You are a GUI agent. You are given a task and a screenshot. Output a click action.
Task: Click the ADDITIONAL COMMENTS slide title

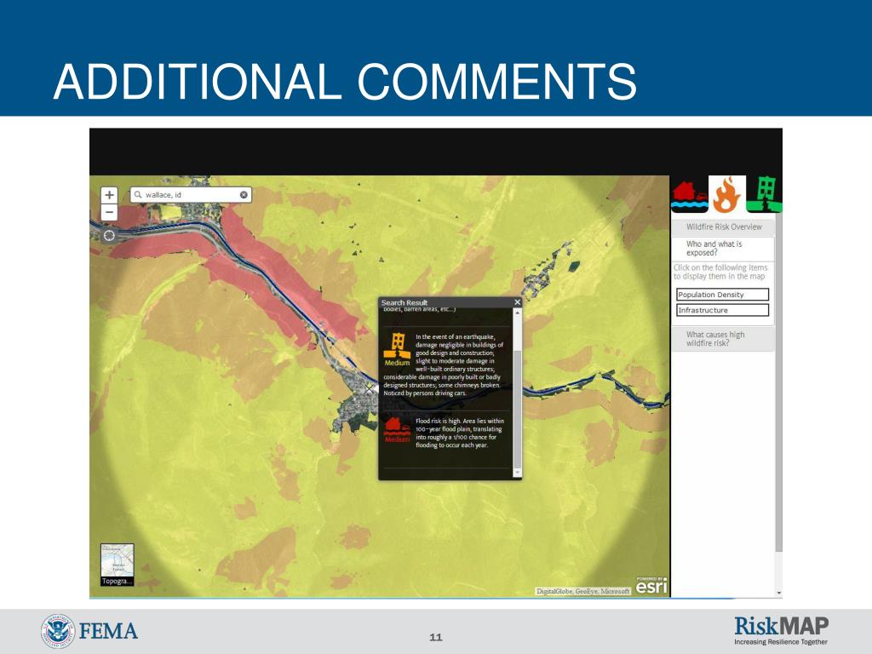[x=345, y=82]
